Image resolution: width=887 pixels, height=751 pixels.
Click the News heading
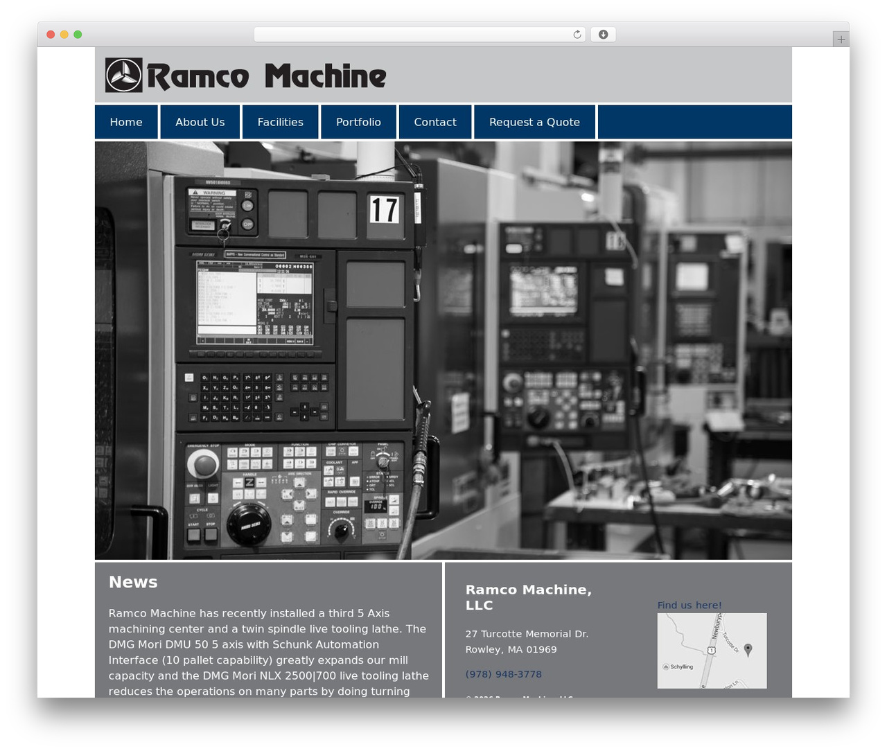(x=133, y=582)
